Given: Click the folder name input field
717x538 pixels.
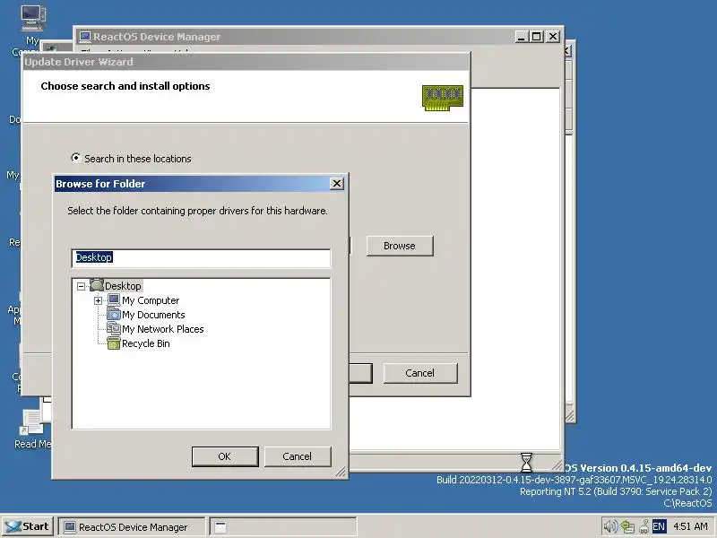Looking at the screenshot, I should coord(201,258).
